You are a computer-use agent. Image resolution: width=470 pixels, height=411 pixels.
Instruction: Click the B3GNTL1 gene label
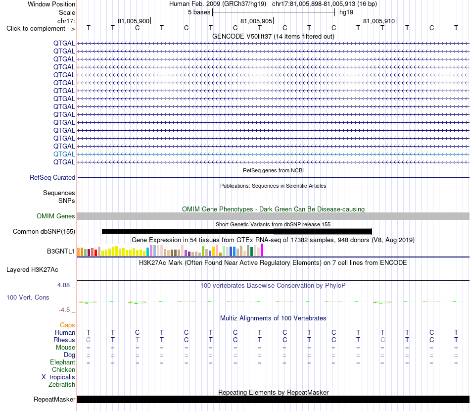click(61, 252)
